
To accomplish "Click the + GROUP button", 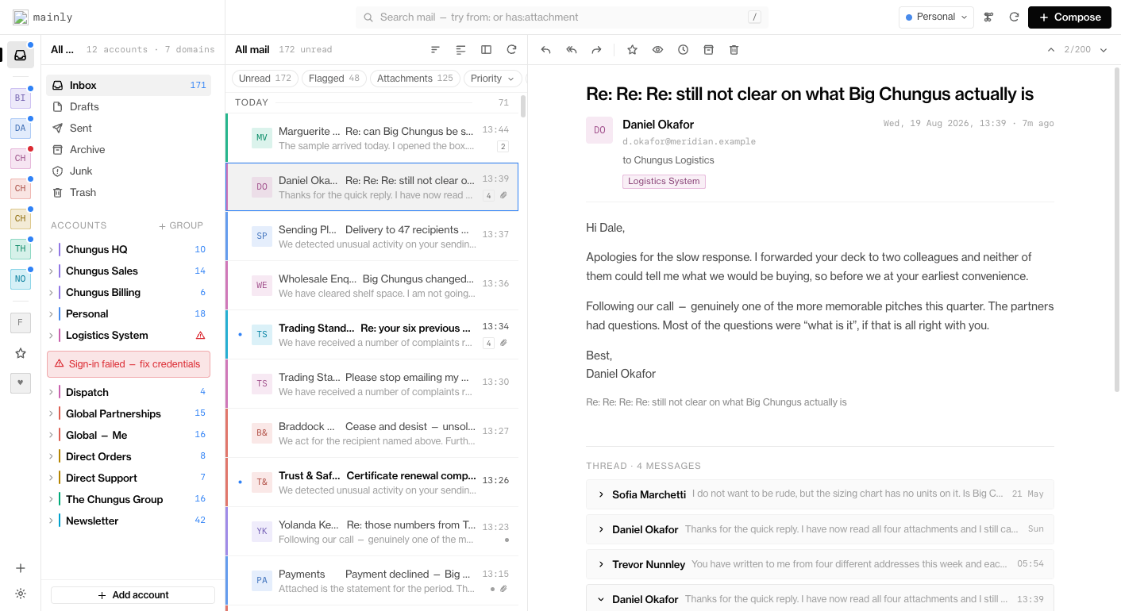I will (x=181, y=225).
